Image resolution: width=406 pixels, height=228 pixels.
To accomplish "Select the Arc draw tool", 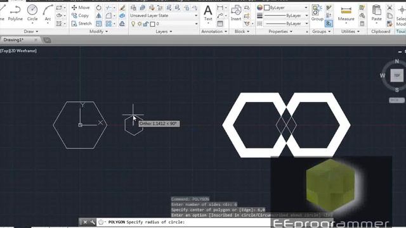I will click(x=48, y=13).
